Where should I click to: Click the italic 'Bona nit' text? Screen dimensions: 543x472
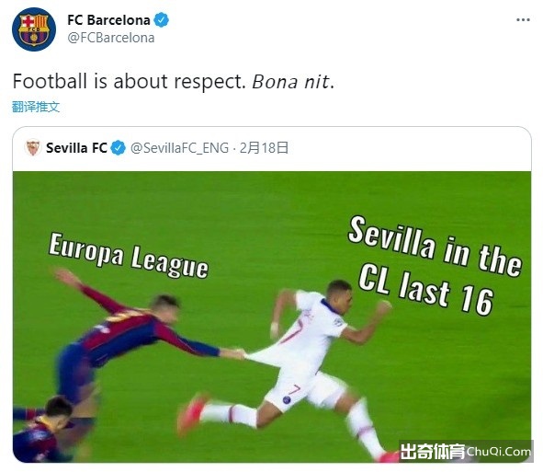click(290, 82)
